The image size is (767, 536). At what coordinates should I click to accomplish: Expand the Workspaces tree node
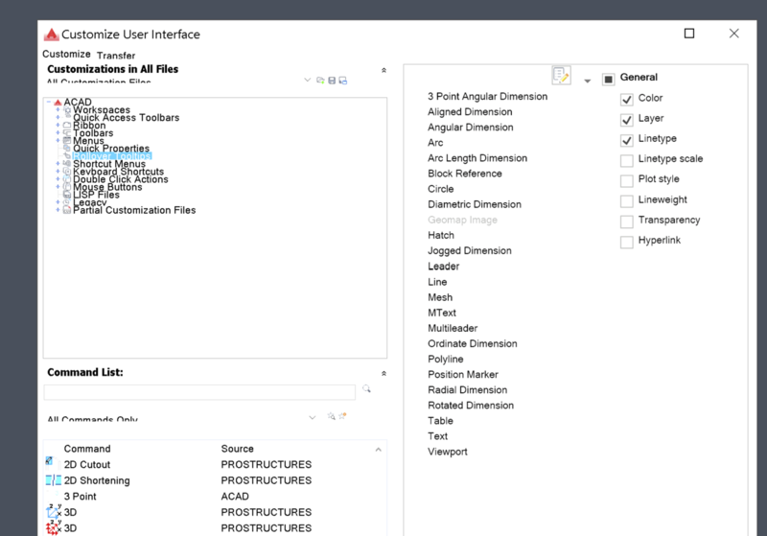(x=58, y=110)
